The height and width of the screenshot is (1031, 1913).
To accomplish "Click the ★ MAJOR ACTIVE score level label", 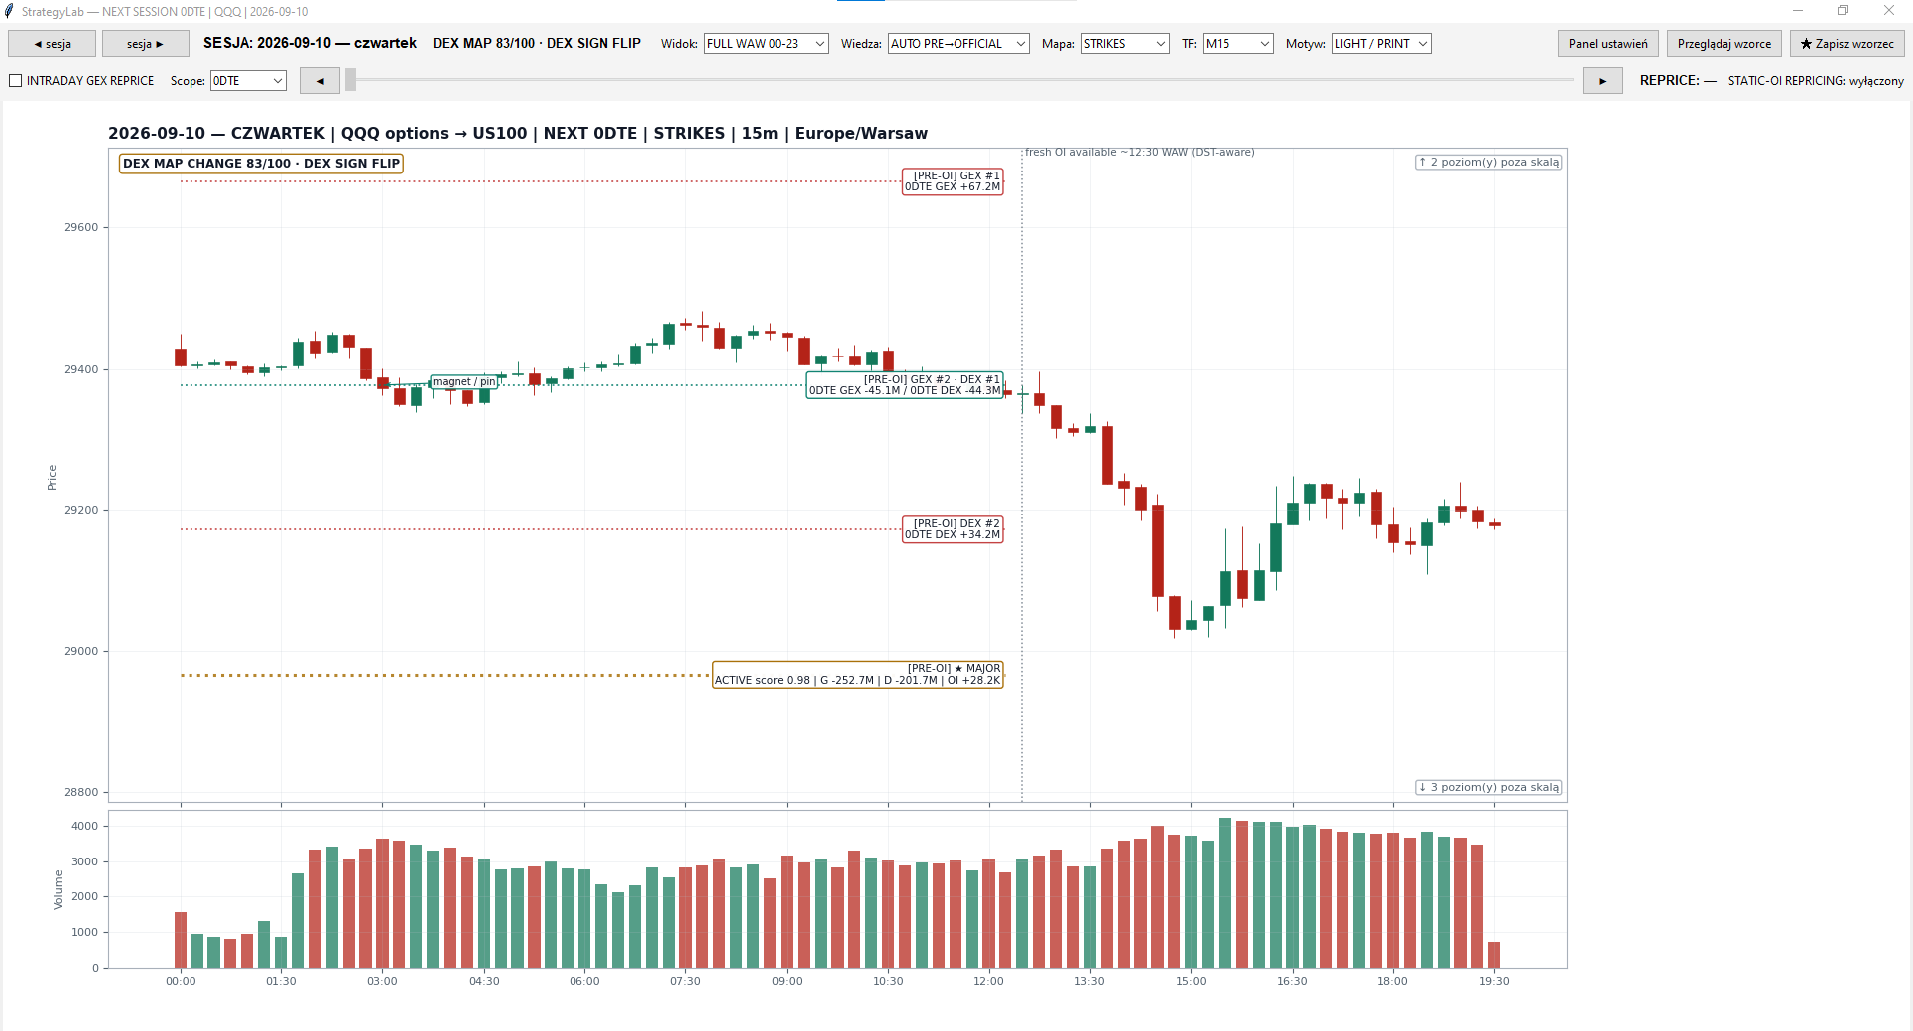I will (x=858, y=675).
